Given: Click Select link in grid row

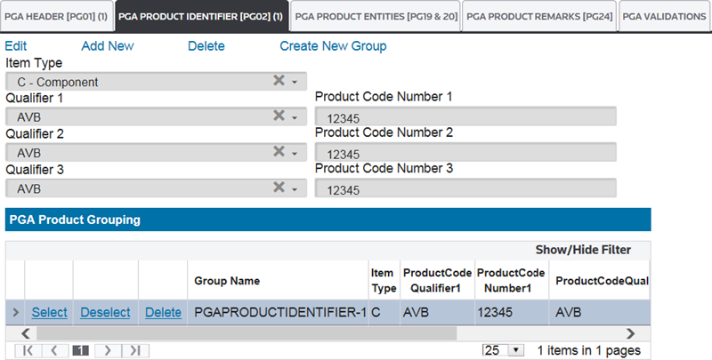Looking at the screenshot, I should click(x=49, y=312).
